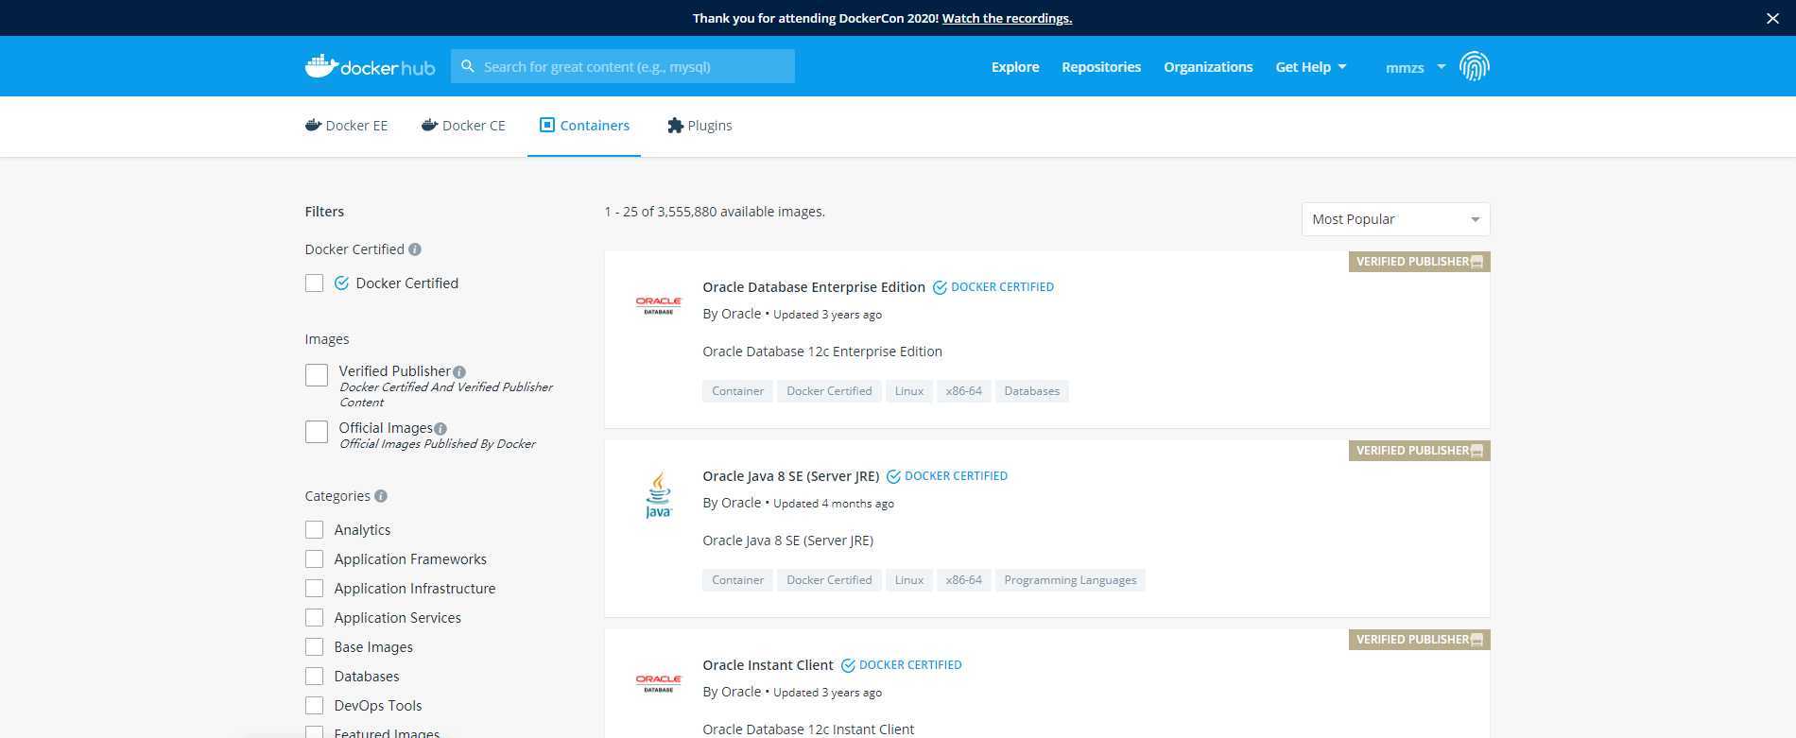This screenshot has width=1796, height=738.
Task: Check the Databases category checkbox
Action: pyautogui.click(x=315, y=677)
